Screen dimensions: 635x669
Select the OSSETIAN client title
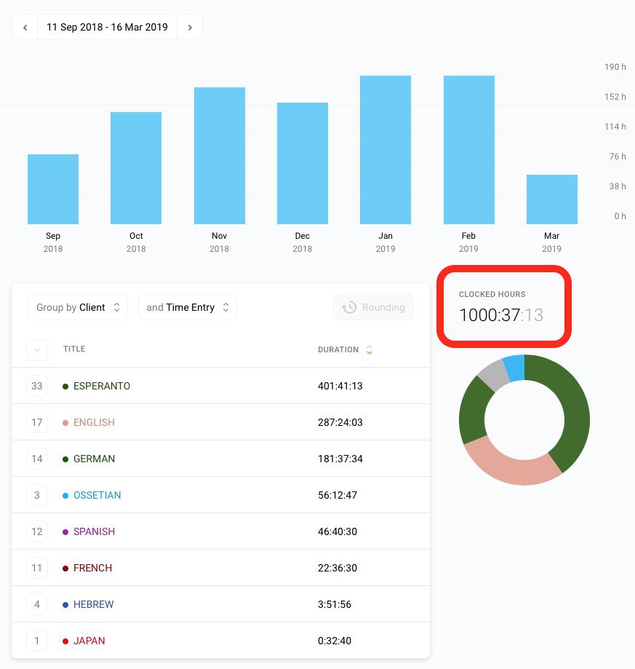click(x=97, y=495)
